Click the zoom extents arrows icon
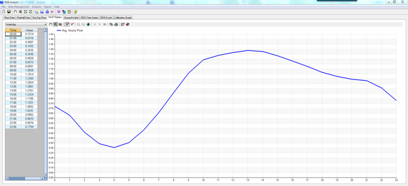 tap(25, 12)
